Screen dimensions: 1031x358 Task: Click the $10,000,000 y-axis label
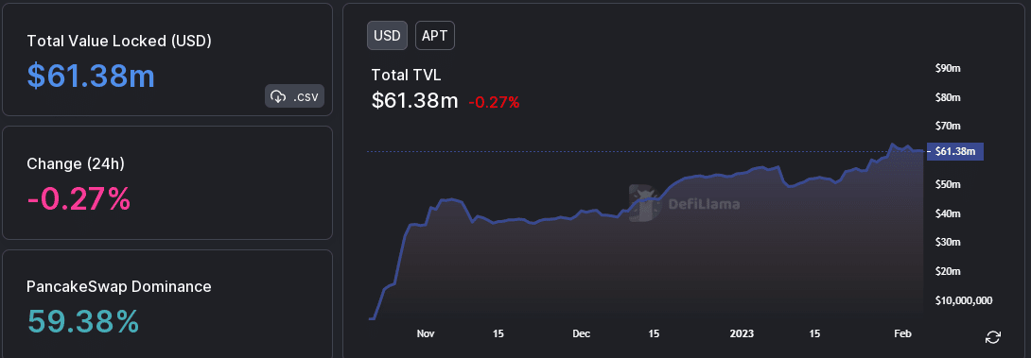click(x=963, y=300)
